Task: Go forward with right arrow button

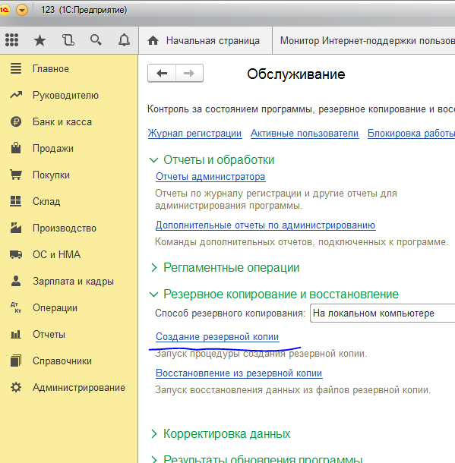Action: (189, 73)
